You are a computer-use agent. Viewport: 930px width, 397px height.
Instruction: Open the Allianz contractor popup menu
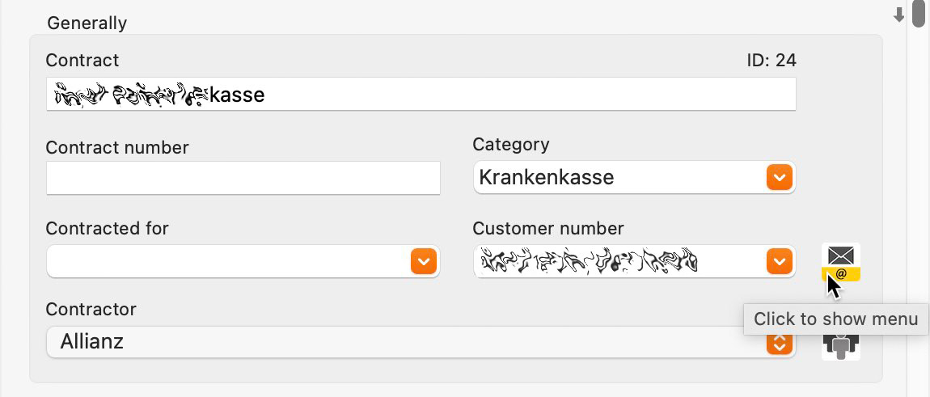pos(421,342)
